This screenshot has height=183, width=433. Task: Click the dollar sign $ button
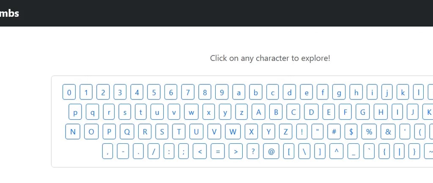pyautogui.click(x=351, y=132)
